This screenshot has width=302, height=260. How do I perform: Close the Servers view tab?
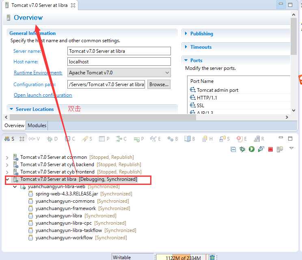[22, 139]
